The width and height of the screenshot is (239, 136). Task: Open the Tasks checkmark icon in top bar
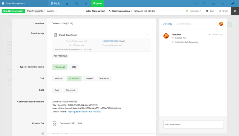(86, 3)
